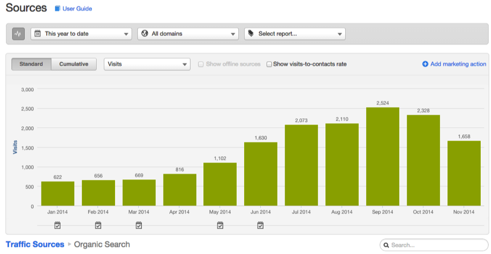Screen dimensions: 491x254
Task: Switch to Cumulative chart view
Action: (74, 64)
